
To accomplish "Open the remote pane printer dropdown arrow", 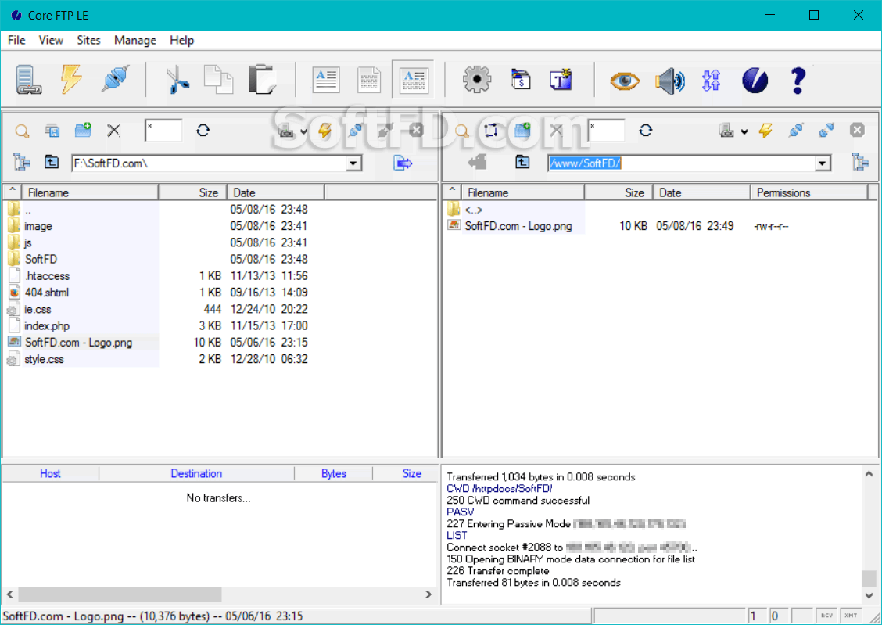I will click(744, 132).
